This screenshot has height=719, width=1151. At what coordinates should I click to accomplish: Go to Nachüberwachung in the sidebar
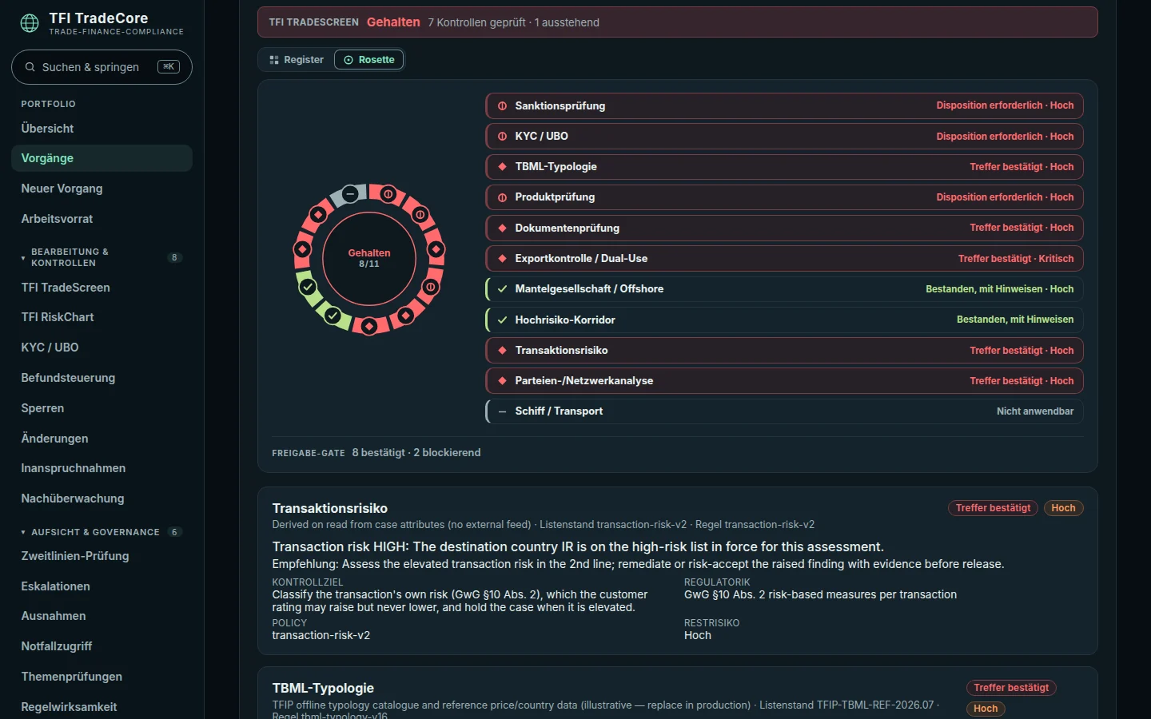click(102, 499)
